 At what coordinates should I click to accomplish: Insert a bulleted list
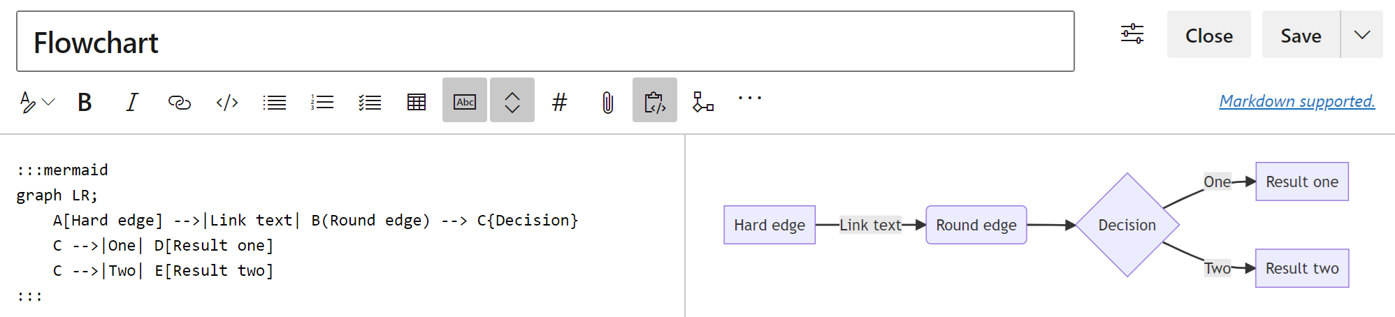click(275, 103)
